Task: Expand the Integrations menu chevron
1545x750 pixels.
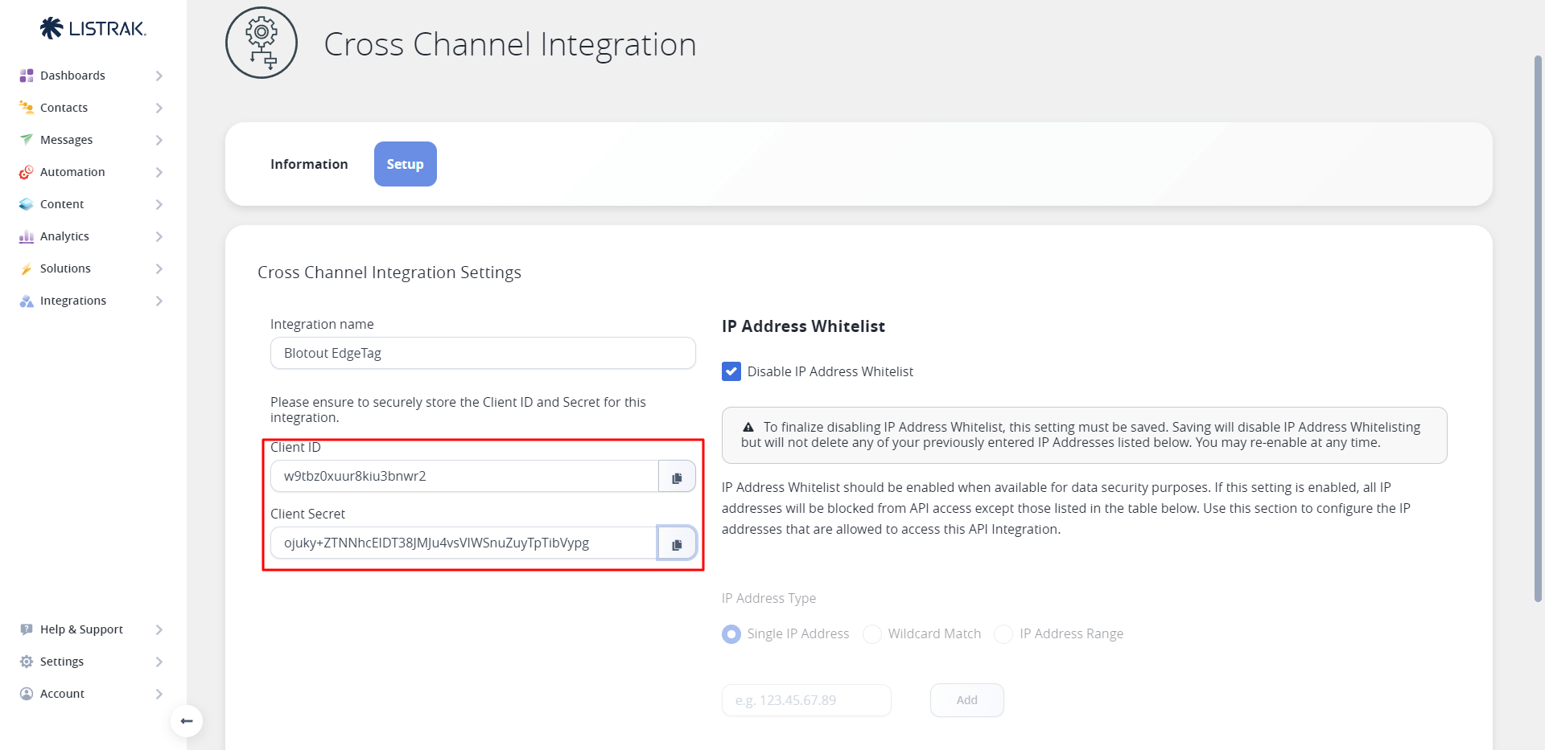Action: [x=159, y=301]
